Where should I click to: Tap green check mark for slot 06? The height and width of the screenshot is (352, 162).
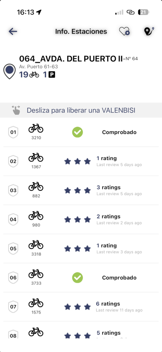click(77, 278)
